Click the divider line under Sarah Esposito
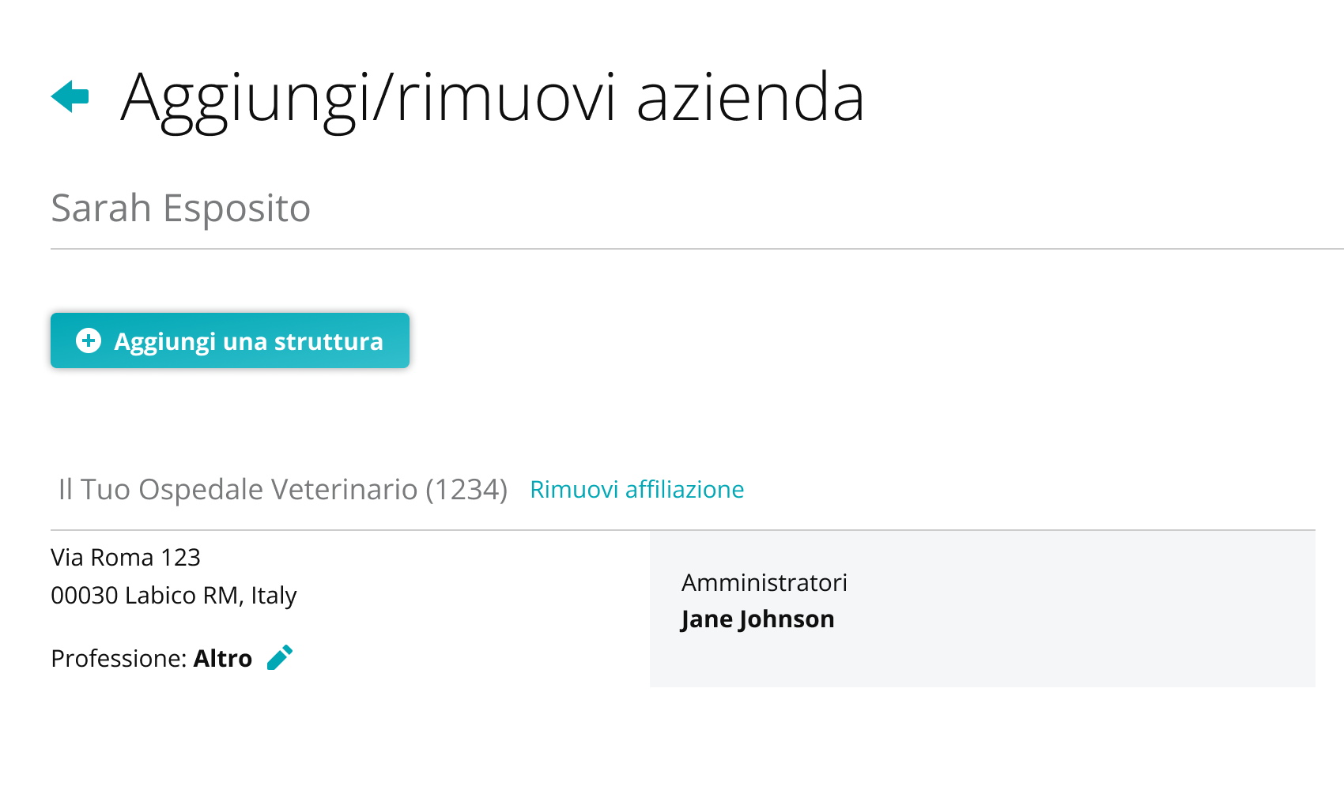The width and height of the screenshot is (1344, 790). [697, 249]
